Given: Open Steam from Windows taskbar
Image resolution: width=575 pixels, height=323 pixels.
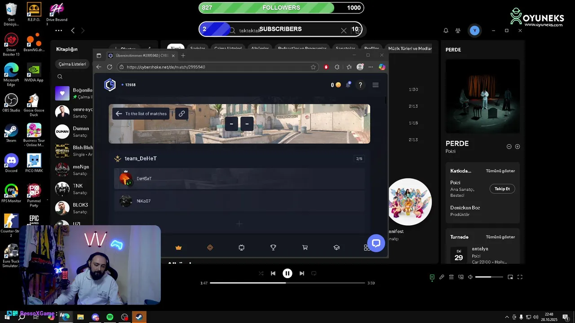Looking at the screenshot, I should pyautogui.click(x=139, y=317).
